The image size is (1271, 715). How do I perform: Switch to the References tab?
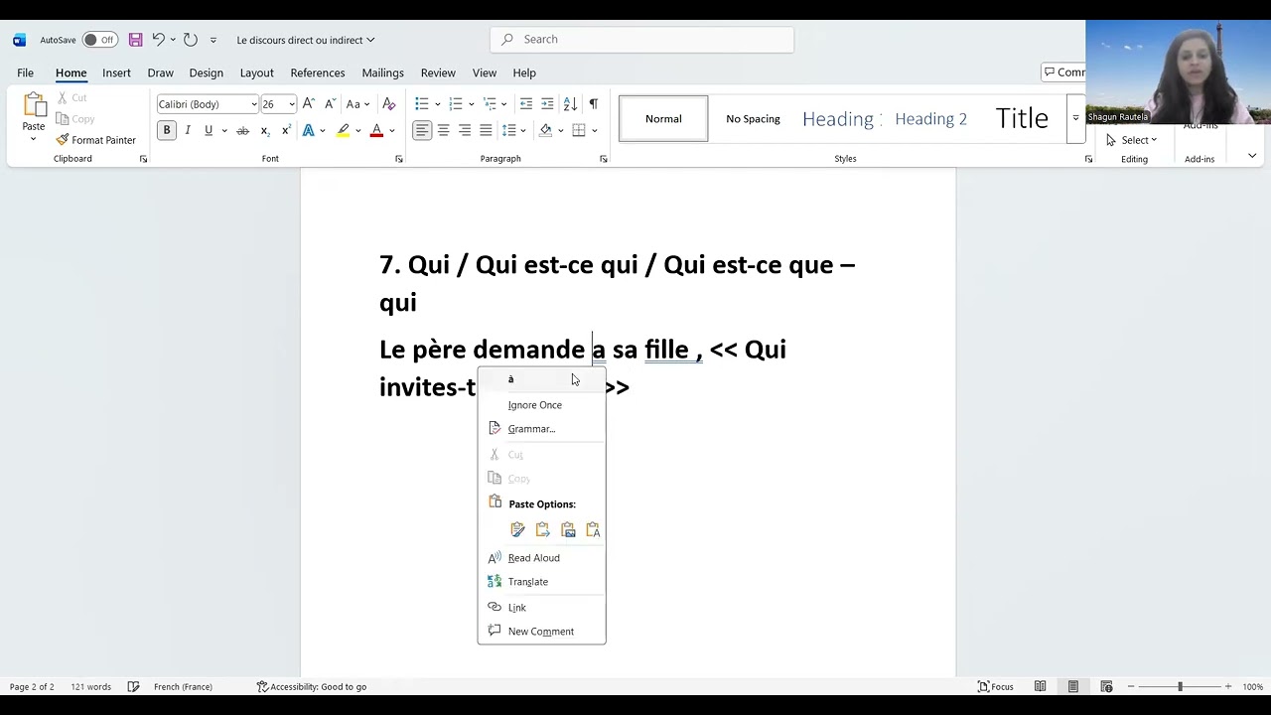point(318,72)
